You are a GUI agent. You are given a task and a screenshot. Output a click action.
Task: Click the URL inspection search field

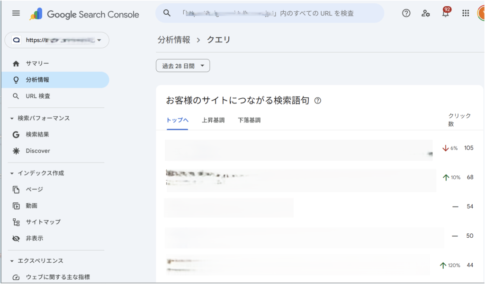tap(275, 13)
